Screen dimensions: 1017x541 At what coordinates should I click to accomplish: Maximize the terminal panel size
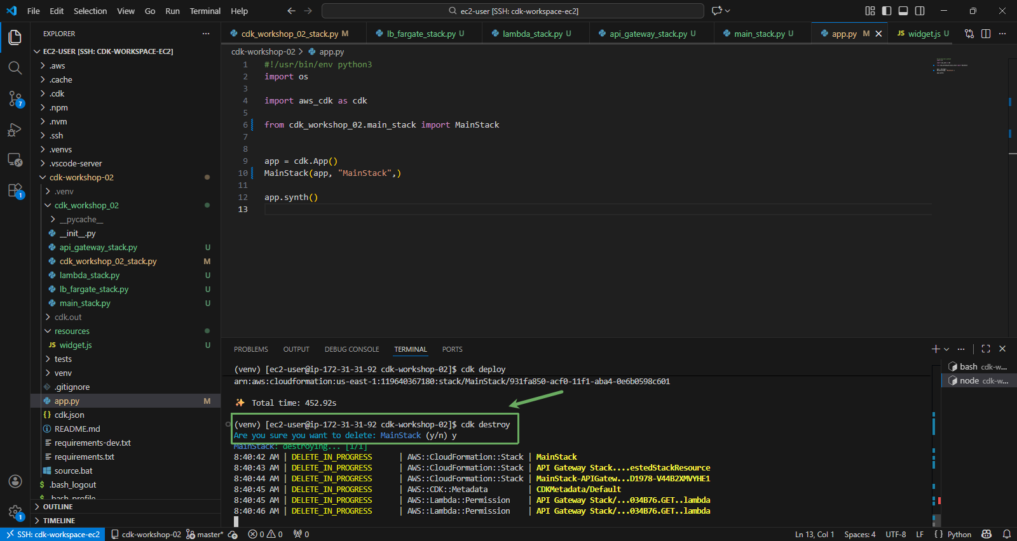click(x=986, y=349)
